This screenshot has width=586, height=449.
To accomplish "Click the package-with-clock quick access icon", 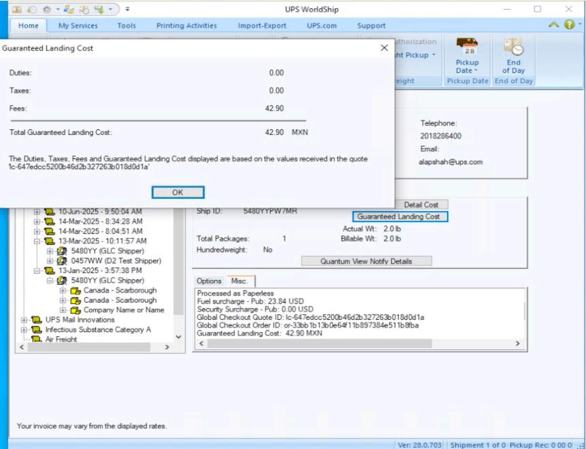I will 84,9.
